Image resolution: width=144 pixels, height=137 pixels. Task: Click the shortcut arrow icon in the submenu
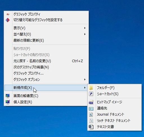click(91, 94)
